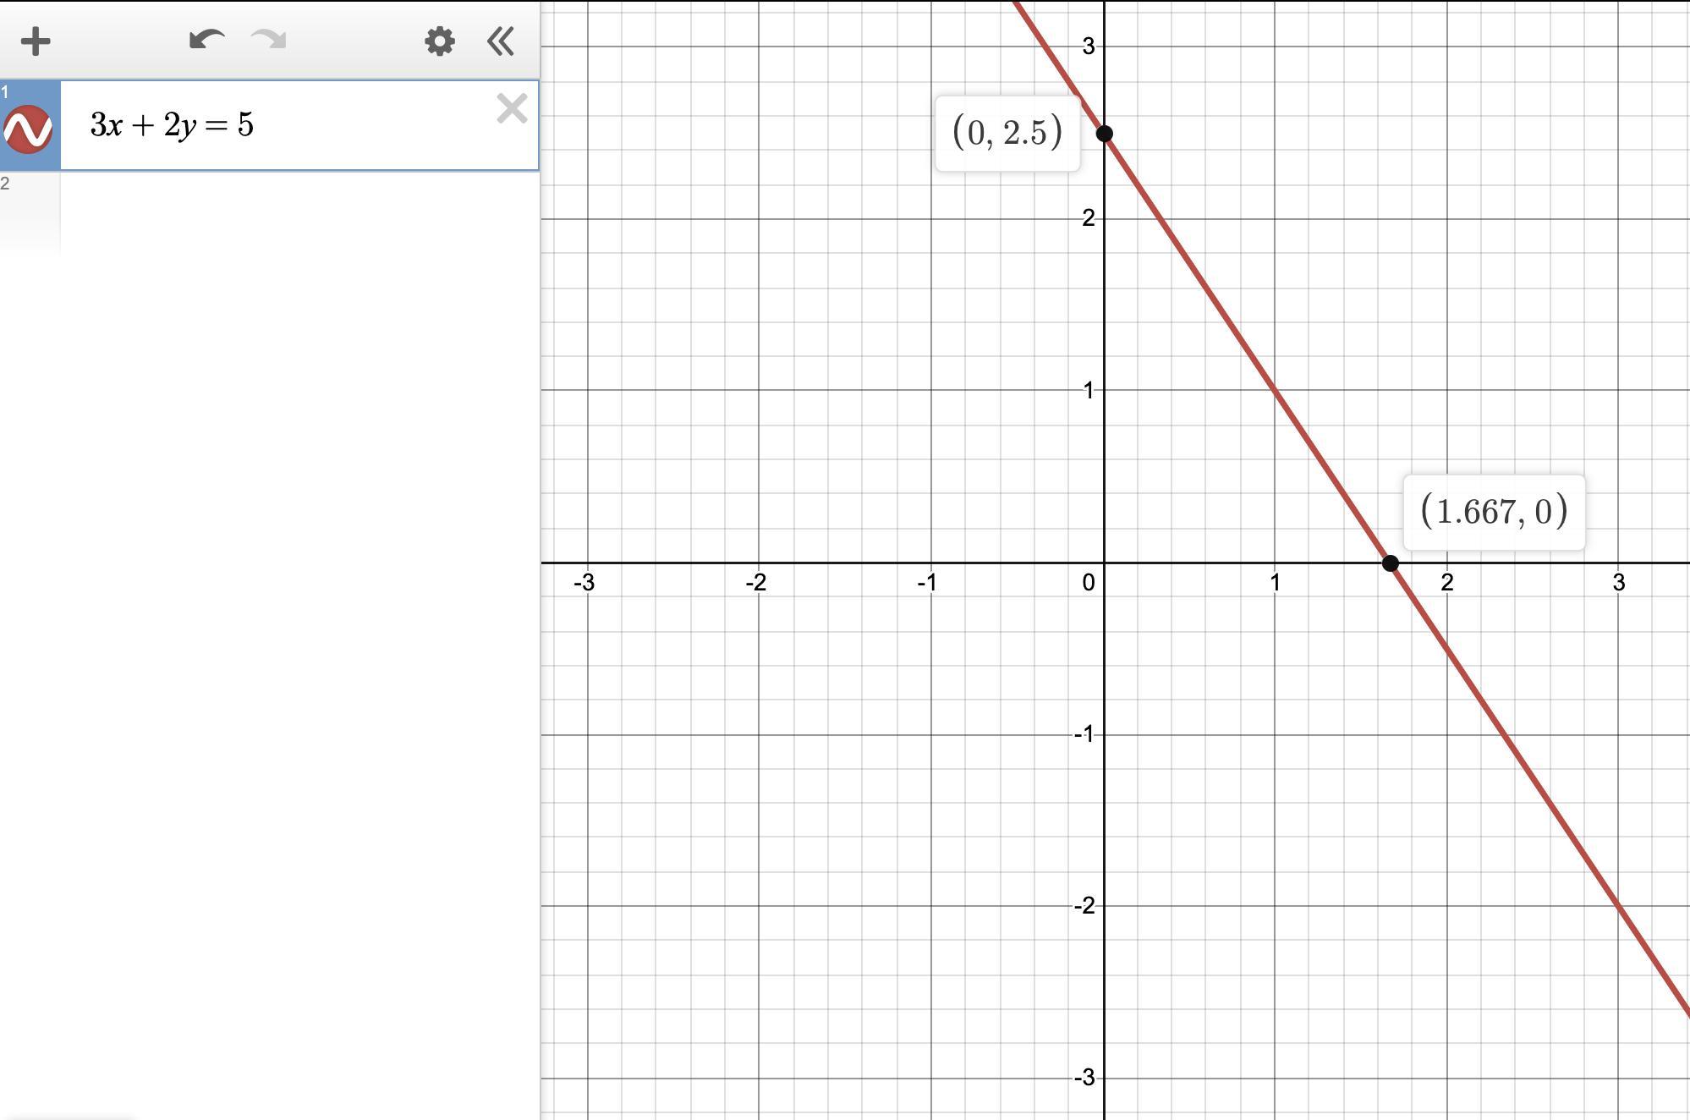Collapse the expression list panel
The height and width of the screenshot is (1120, 1690).
(x=501, y=41)
